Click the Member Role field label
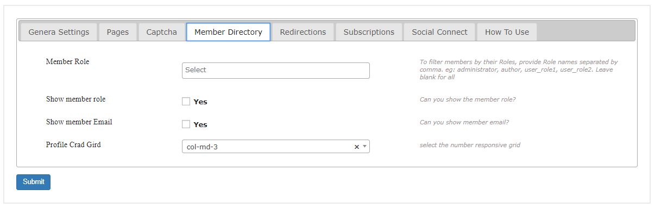 [67, 62]
